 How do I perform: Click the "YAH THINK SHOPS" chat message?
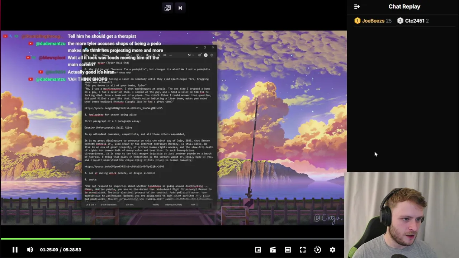(x=87, y=79)
